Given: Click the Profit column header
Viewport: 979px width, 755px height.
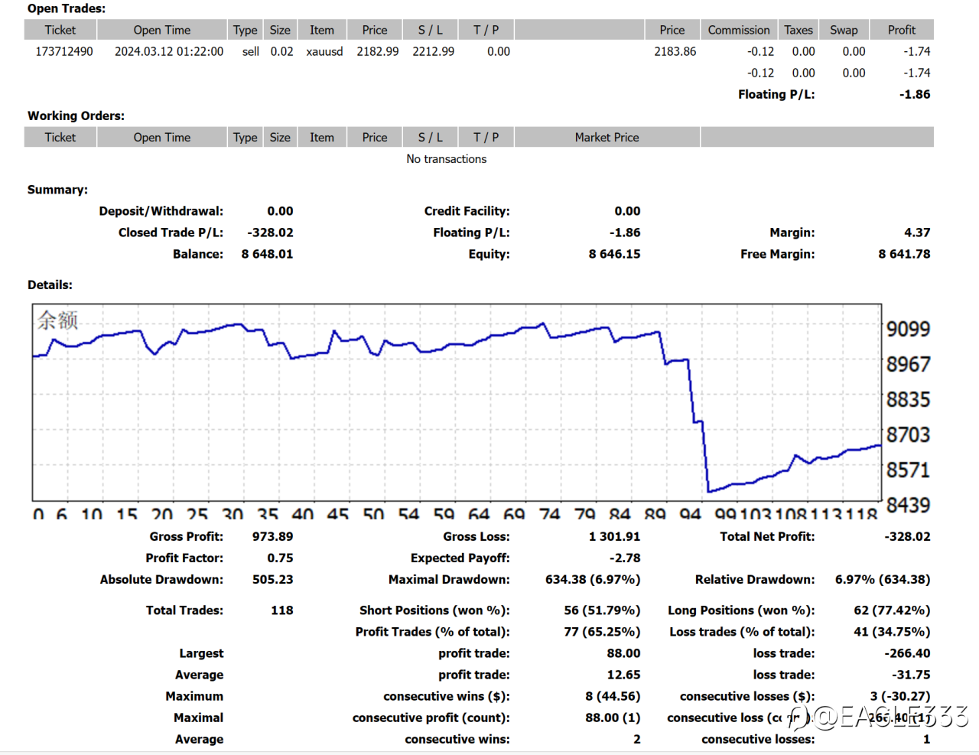Looking at the screenshot, I should pyautogui.click(x=901, y=30).
